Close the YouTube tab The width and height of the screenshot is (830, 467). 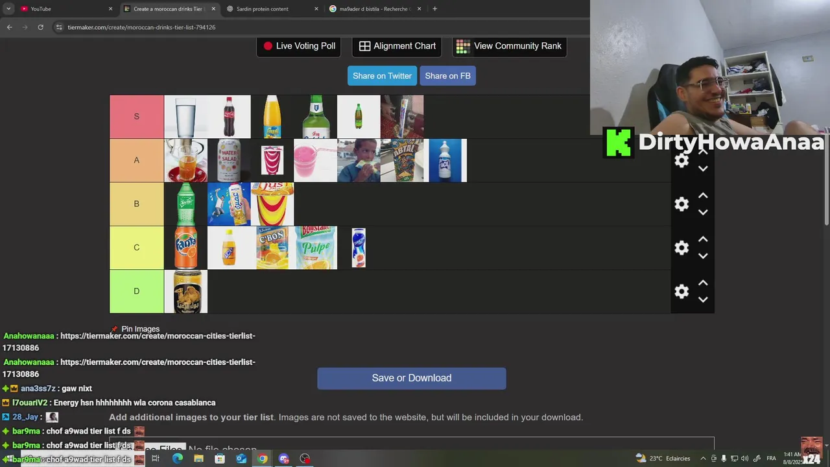tap(110, 8)
